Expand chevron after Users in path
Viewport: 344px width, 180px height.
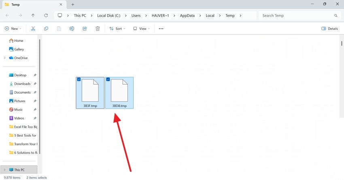(x=146, y=15)
